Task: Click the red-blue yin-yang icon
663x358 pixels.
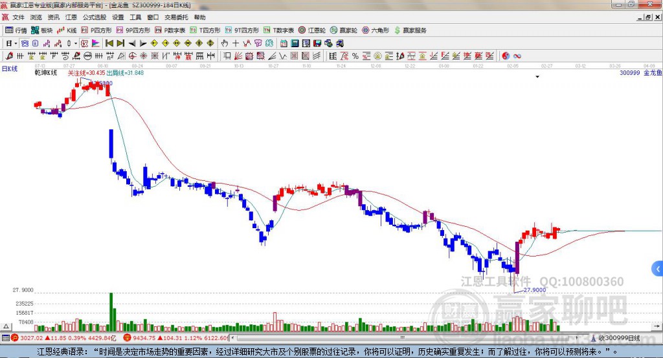Action: pyautogui.click(x=506, y=56)
